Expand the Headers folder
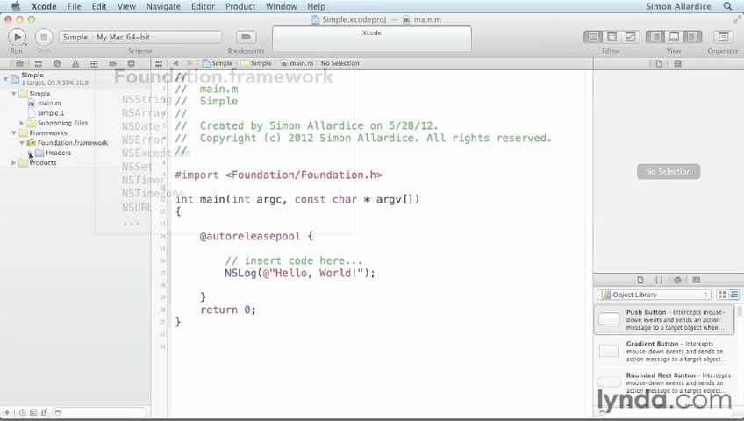 (30, 153)
